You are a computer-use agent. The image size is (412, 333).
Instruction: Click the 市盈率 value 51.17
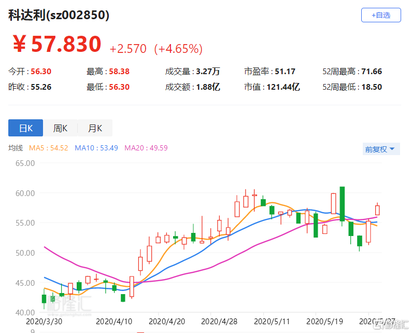[285, 71]
